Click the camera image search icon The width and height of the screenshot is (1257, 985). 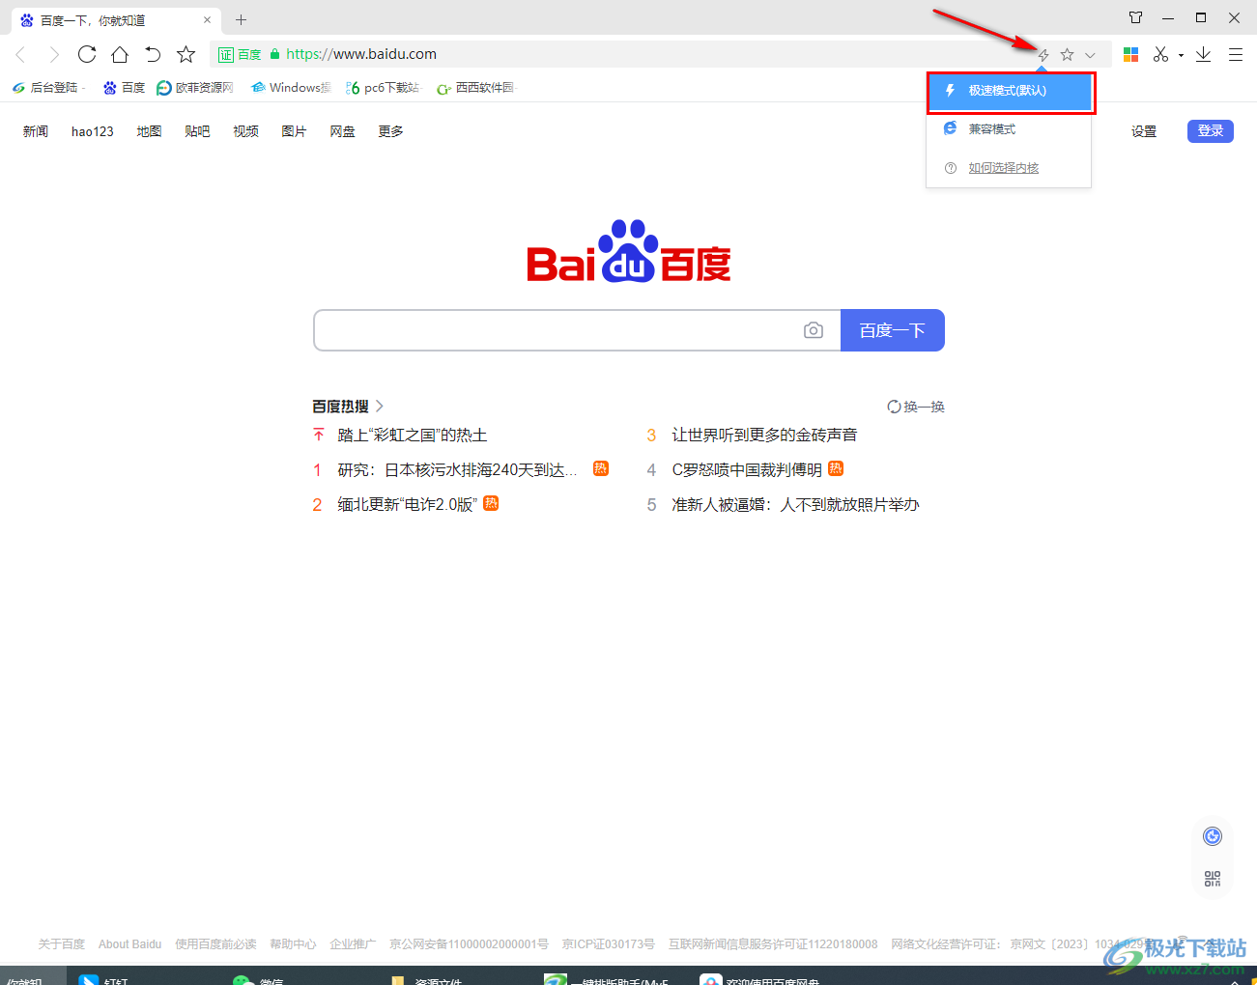click(x=814, y=330)
